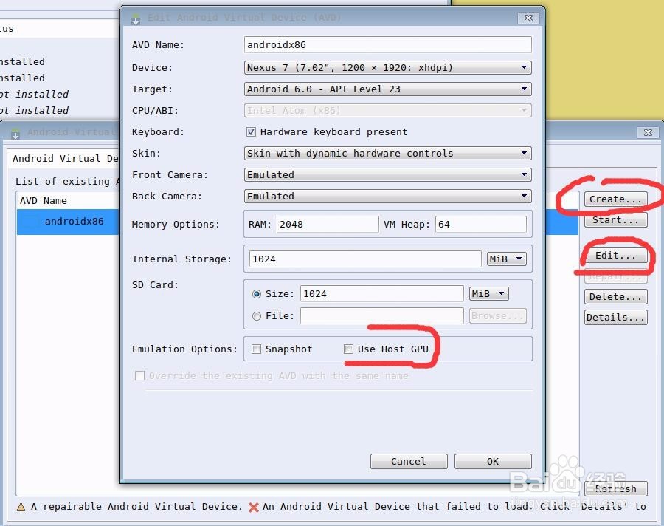Click the Edit... button in AVD Manager
The image size is (664, 526).
616,256
